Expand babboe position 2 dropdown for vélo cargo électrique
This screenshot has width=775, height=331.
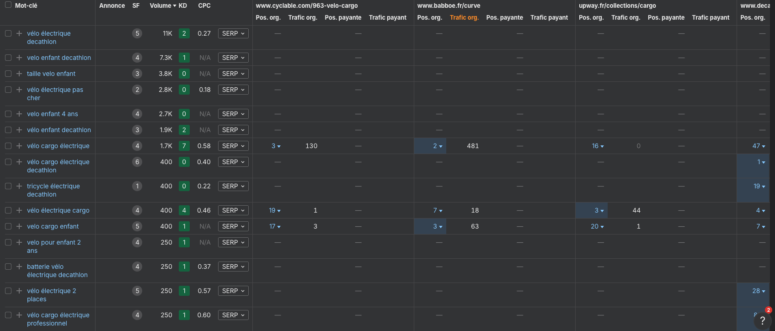click(438, 146)
